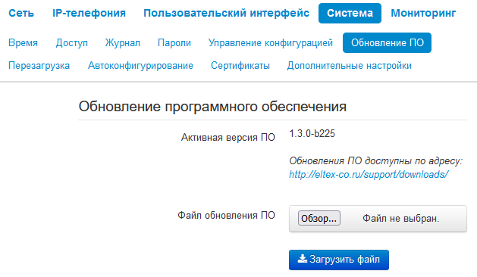
Task: Click the download icon in Загрузить файл button
Action: tap(302, 259)
